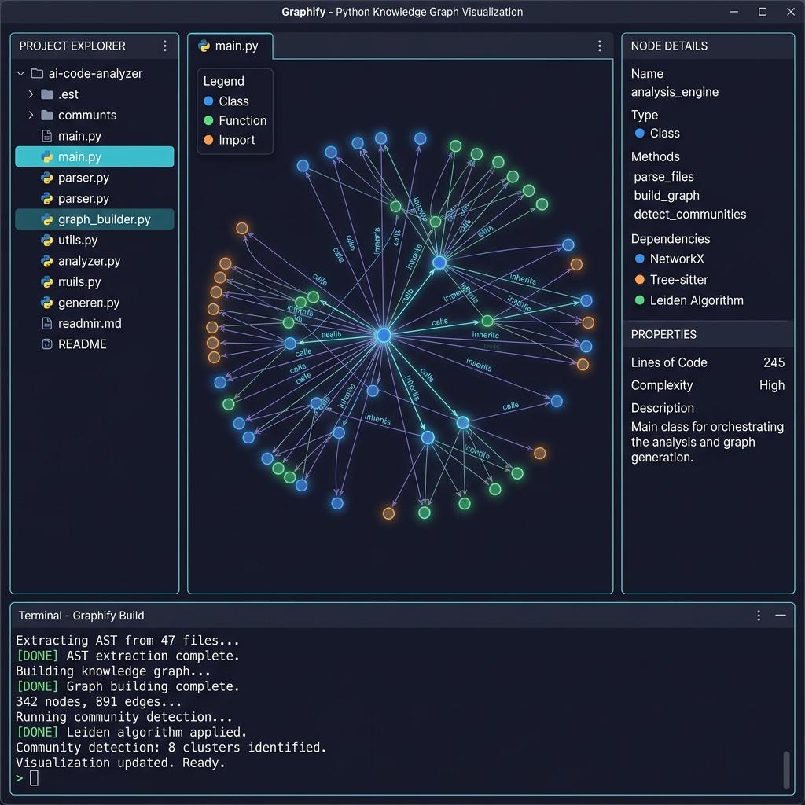The image size is (805, 805).
Task: Click the orange Import legend swatch
Action: 208,140
